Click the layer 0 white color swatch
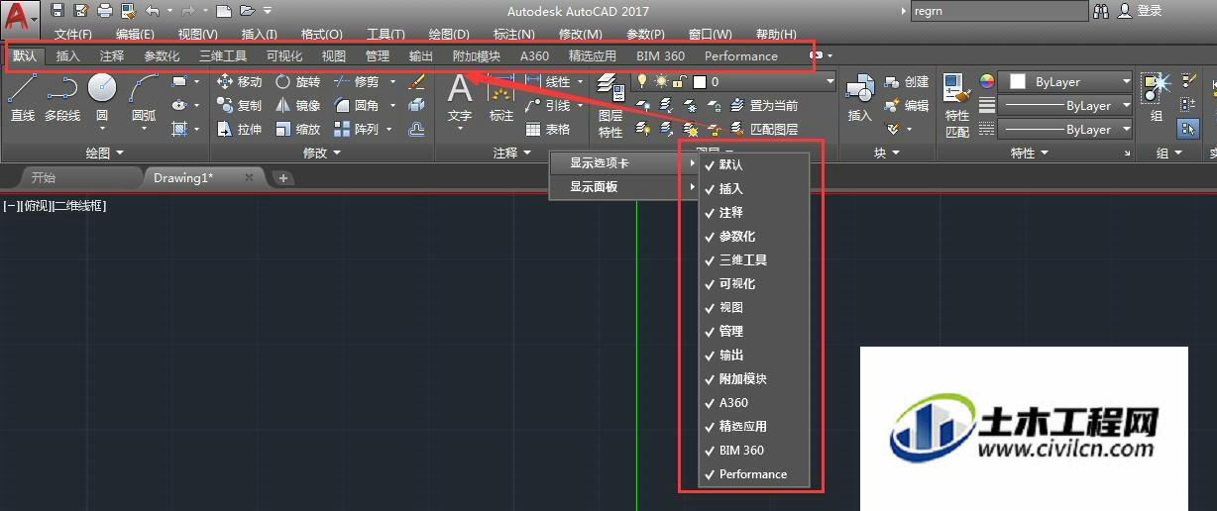The image size is (1217, 511). (x=700, y=82)
